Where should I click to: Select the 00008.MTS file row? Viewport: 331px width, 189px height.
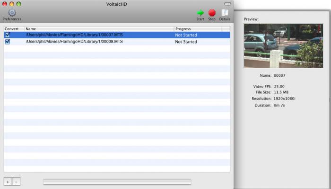tap(117, 42)
